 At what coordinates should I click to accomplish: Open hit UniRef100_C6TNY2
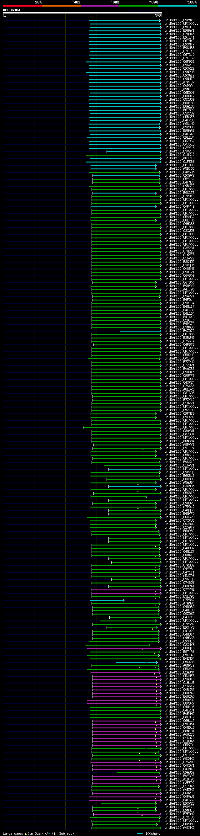click(x=179, y=41)
